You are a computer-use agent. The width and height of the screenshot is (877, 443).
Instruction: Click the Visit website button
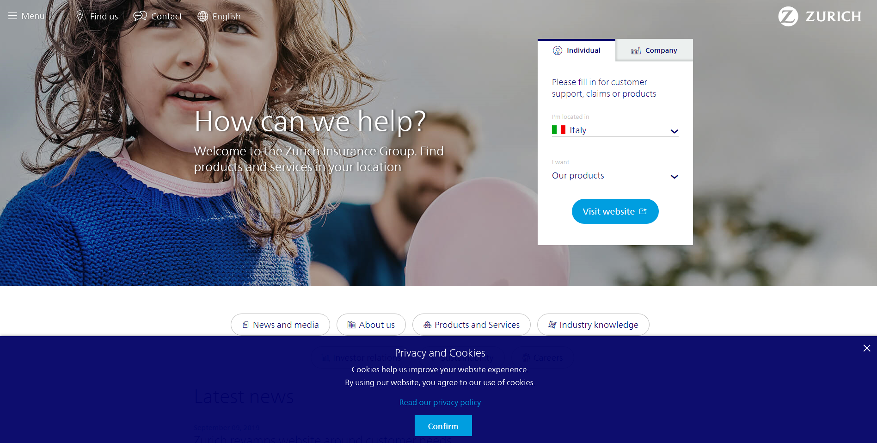[x=615, y=211]
